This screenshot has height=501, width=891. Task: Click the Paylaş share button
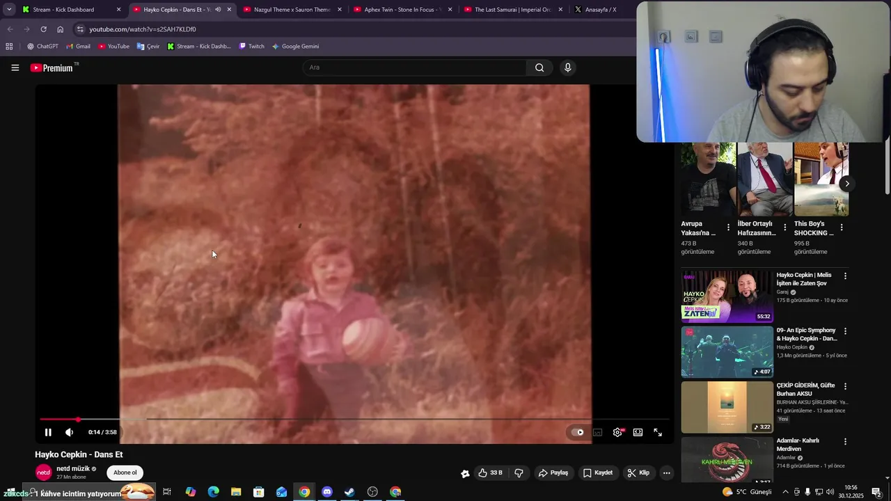553,472
